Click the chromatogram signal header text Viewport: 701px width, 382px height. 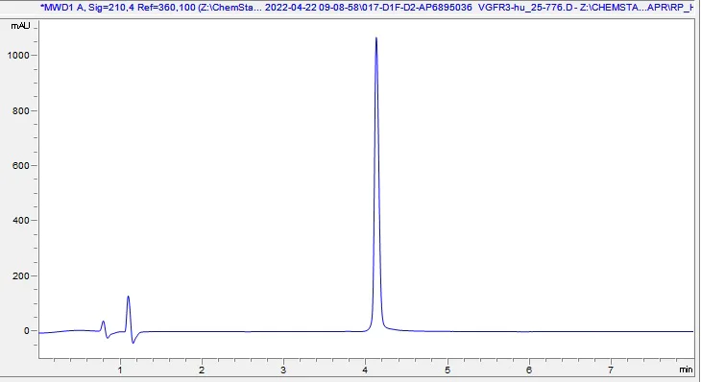point(367,7)
